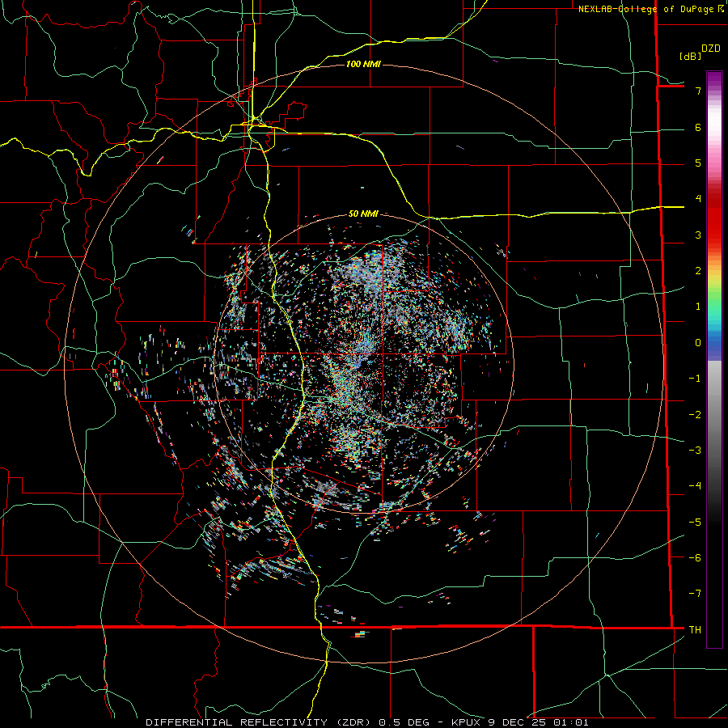The height and width of the screenshot is (728, 728).
Task: Click the -5 value on color scale
Action: [x=695, y=522]
